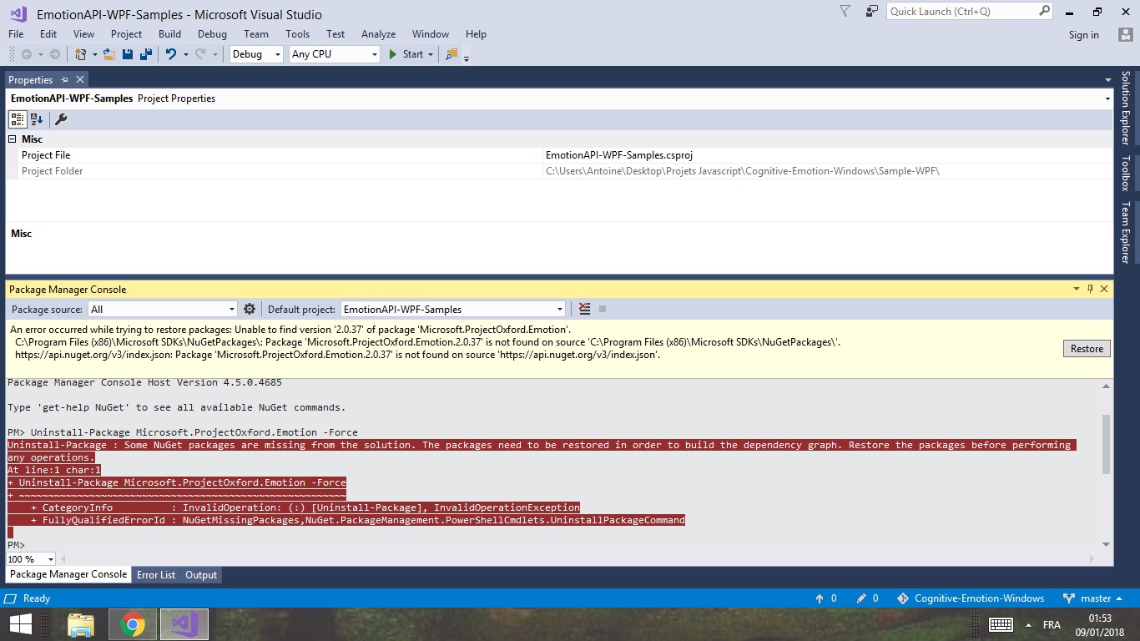Switch Properties panel to Alphabetical sorting

coord(37,119)
